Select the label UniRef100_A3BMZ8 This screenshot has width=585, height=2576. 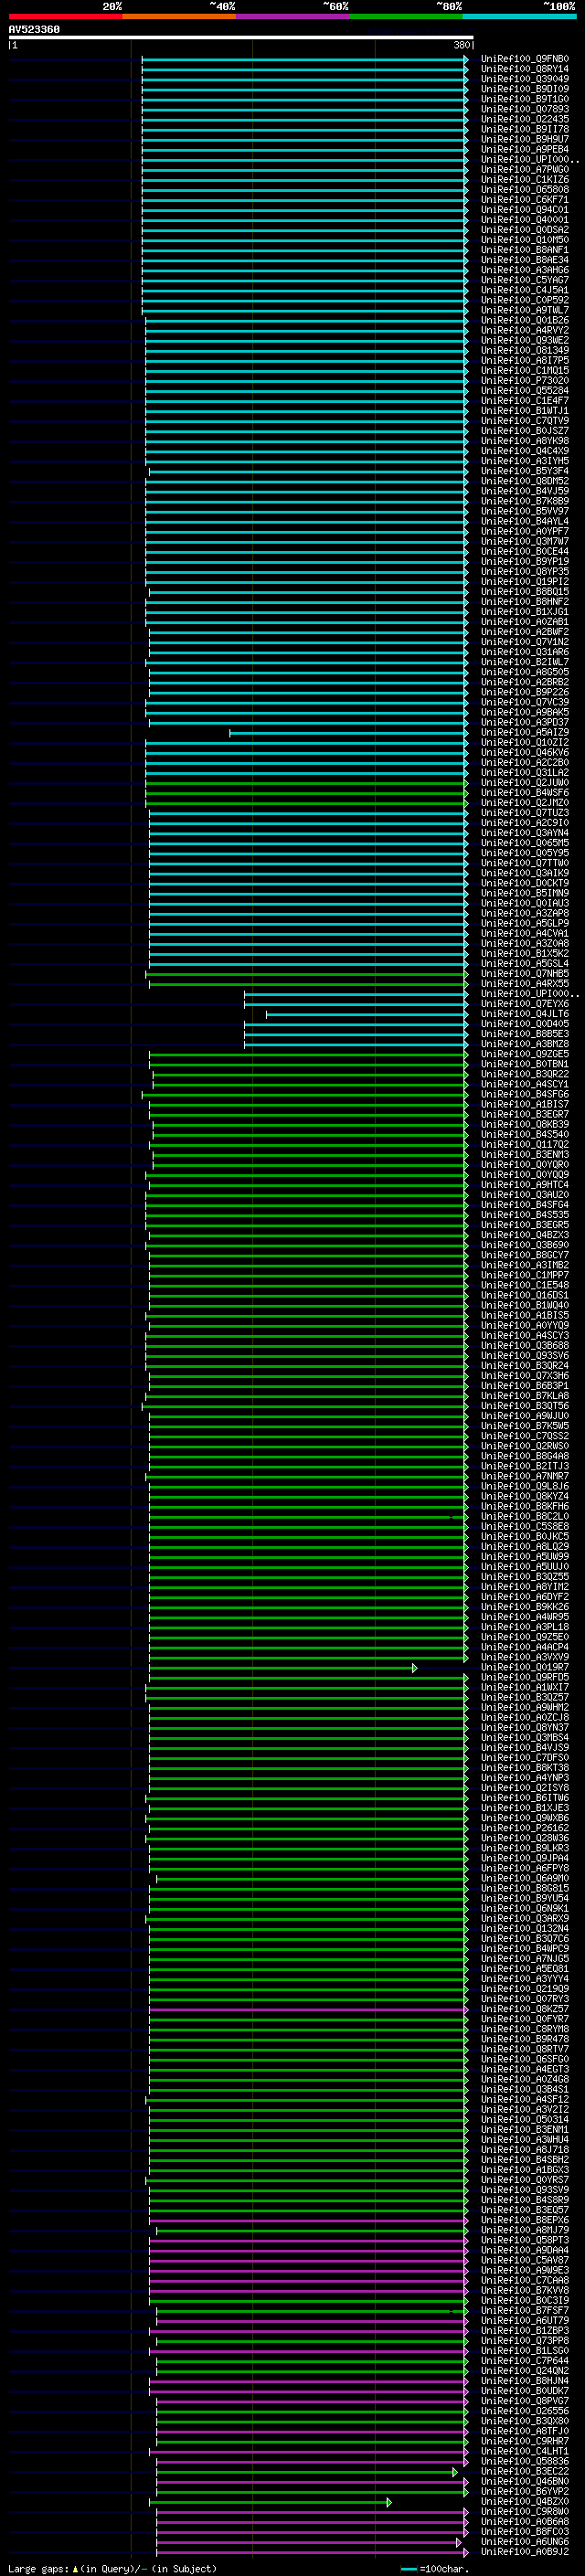(525, 1044)
